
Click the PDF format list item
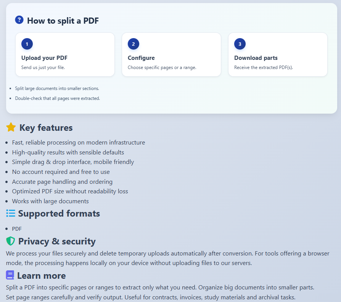(17, 229)
